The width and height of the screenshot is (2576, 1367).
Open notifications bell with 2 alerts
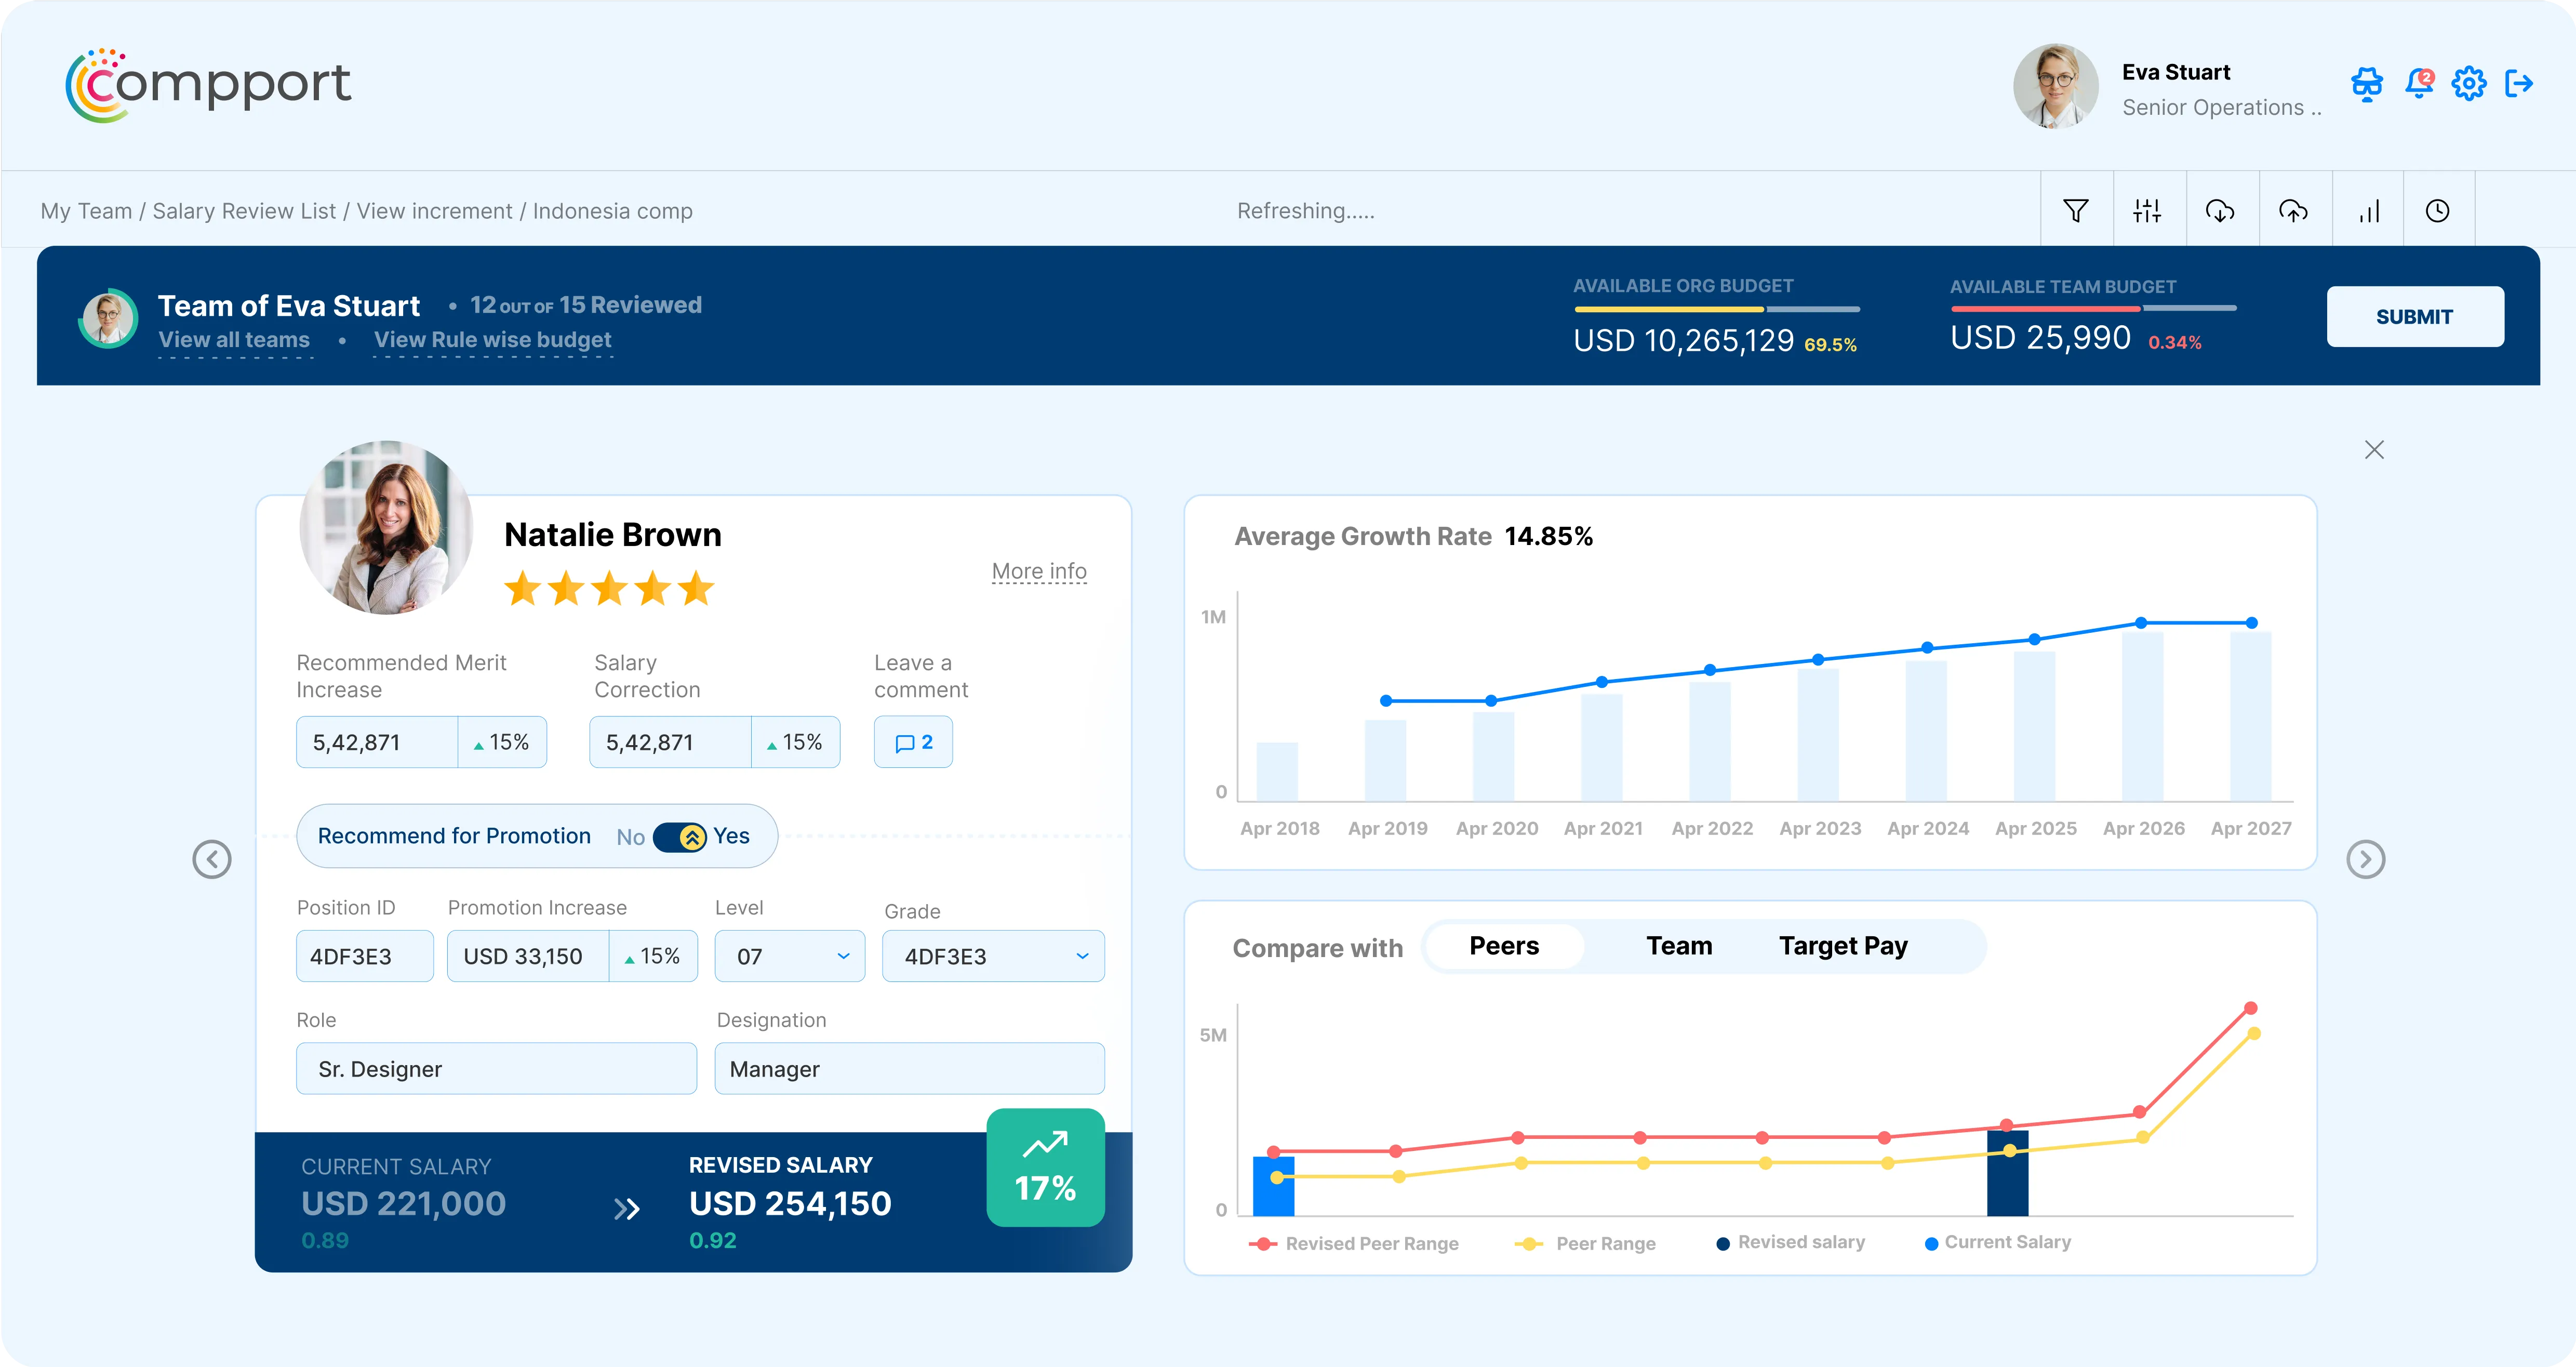pyautogui.click(x=2419, y=84)
